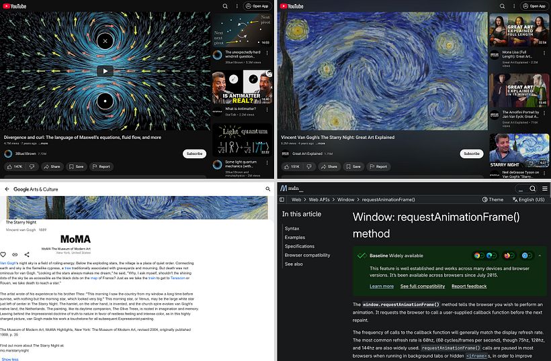
Task: Subscribe to the 3Blue1Brown channel
Action: tap(194, 154)
